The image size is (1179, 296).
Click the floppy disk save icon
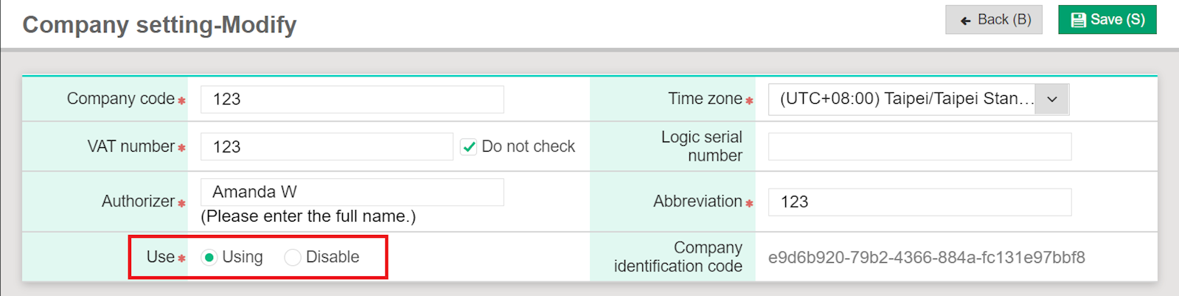(x=1078, y=20)
